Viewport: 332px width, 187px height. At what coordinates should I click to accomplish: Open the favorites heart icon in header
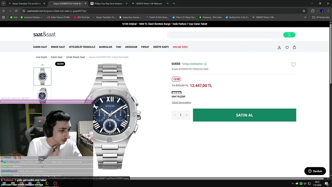click(x=287, y=48)
